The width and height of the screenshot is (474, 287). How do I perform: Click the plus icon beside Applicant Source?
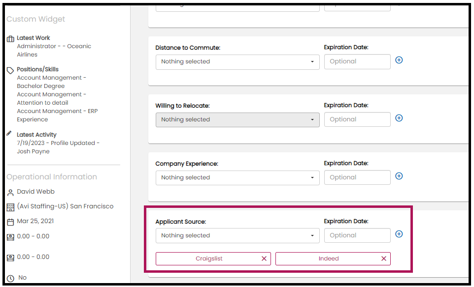point(399,234)
